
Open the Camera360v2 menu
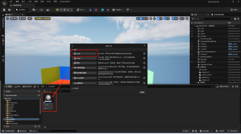point(65,2)
